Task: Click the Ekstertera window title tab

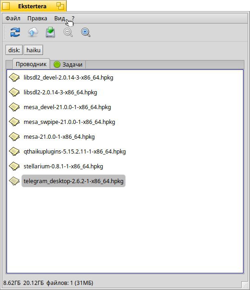Action: 32,6
